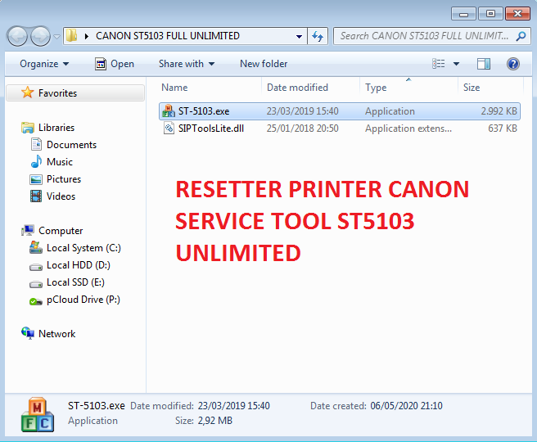Close the Explorer window
Screen dimensions: 537x442
point(518,14)
